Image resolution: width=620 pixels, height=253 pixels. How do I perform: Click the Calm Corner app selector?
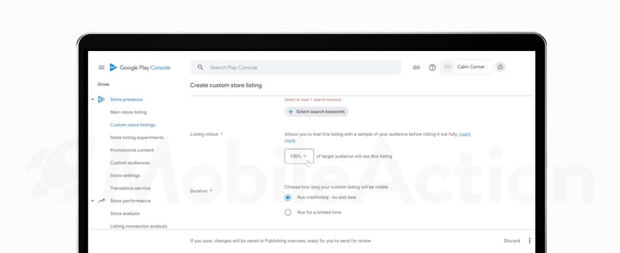[466, 67]
